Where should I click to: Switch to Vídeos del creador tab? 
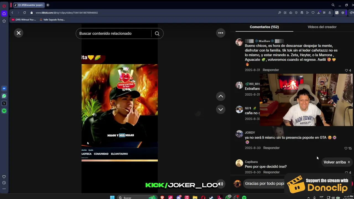(x=322, y=27)
